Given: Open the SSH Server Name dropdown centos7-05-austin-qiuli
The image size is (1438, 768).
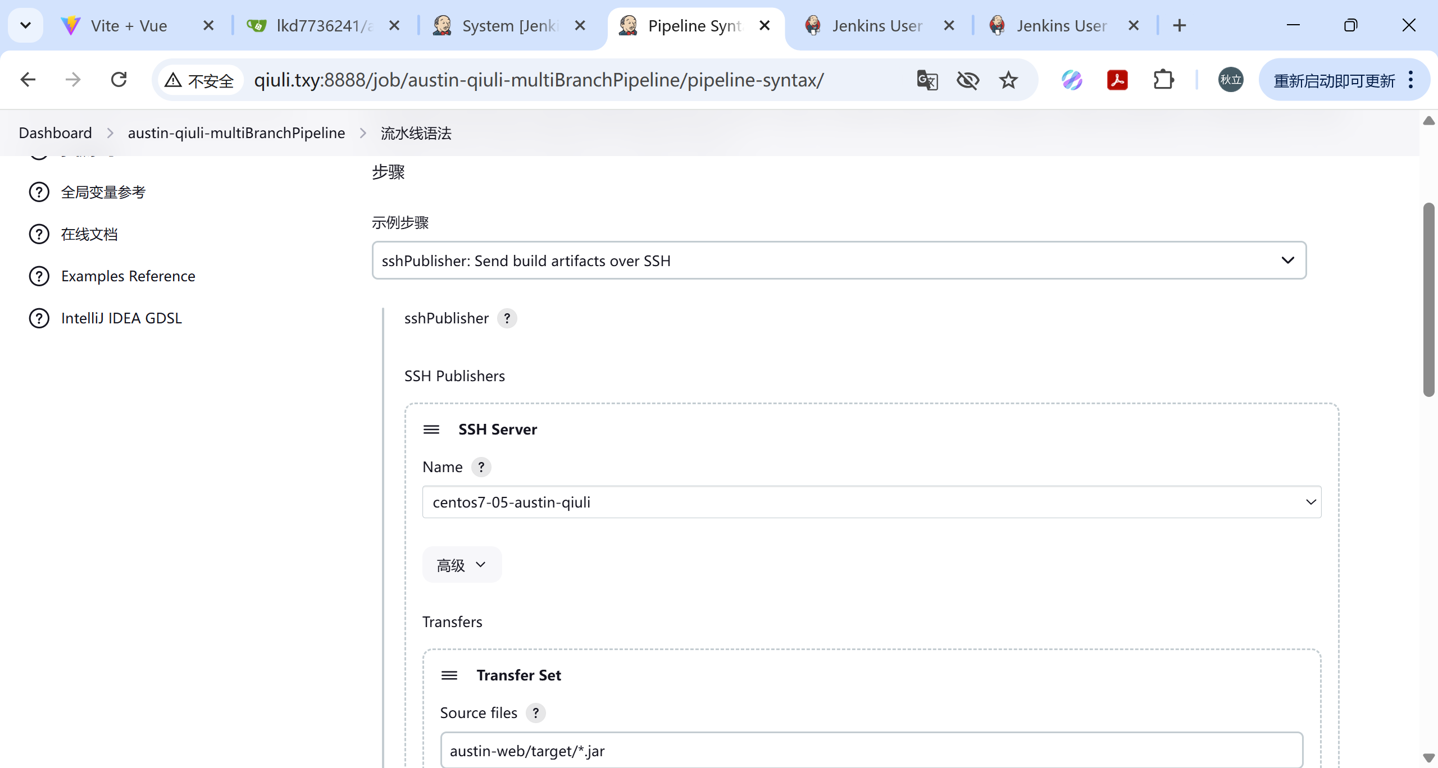Looking at the screenshot, I should pyautogui.click(x=871, y=502).
